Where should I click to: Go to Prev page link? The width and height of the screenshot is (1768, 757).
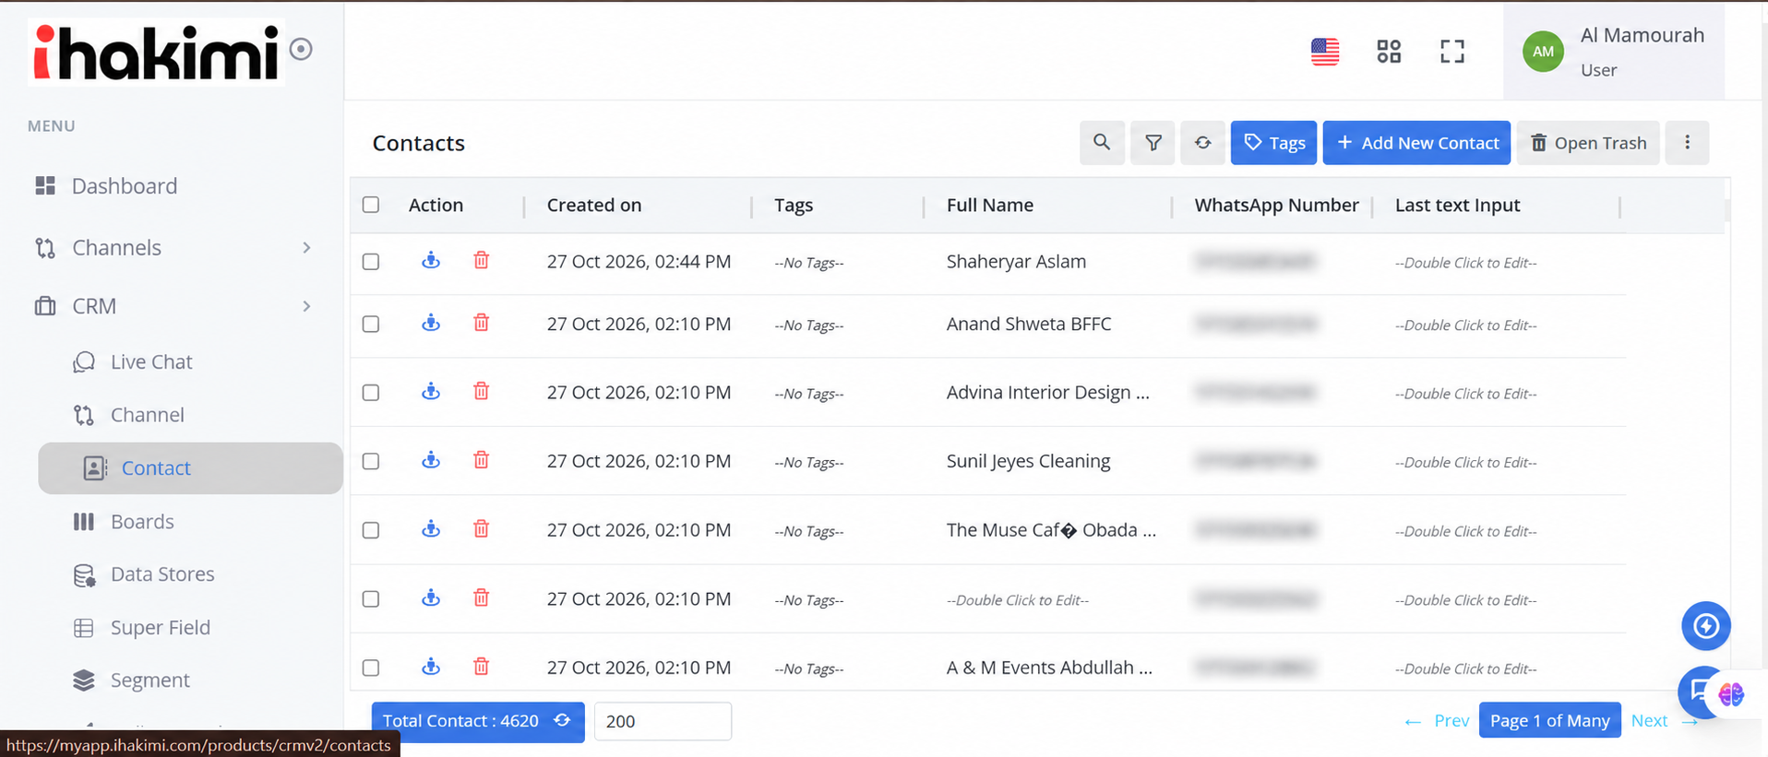pyautogui.click(x=1451, y=721)
